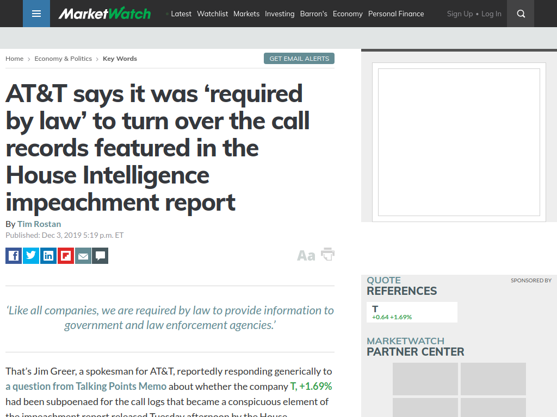Click the article headline about AT&T
This screenshot has height=417, width=557.
[158, 148]
